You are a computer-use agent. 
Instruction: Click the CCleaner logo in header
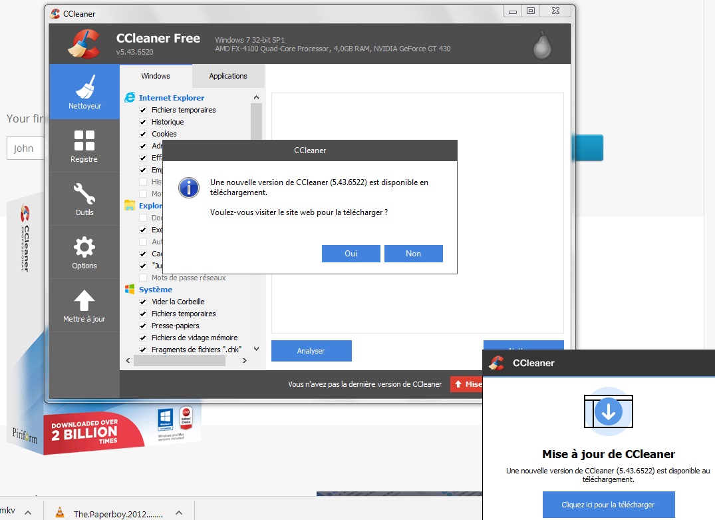(84, 44)
